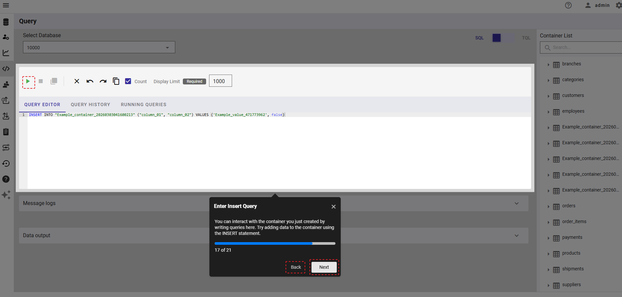Open the Select Database dropdown
The width and height of the screenshot is (622, 297).
click(x=99, y=47)
